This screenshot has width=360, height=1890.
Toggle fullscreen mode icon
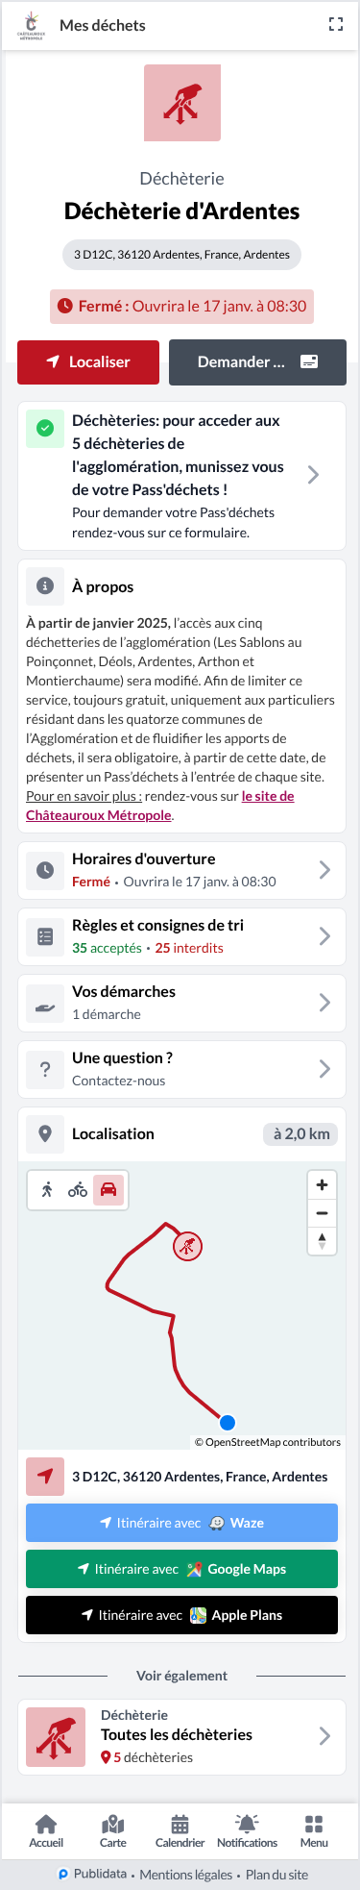click(335, 25)
